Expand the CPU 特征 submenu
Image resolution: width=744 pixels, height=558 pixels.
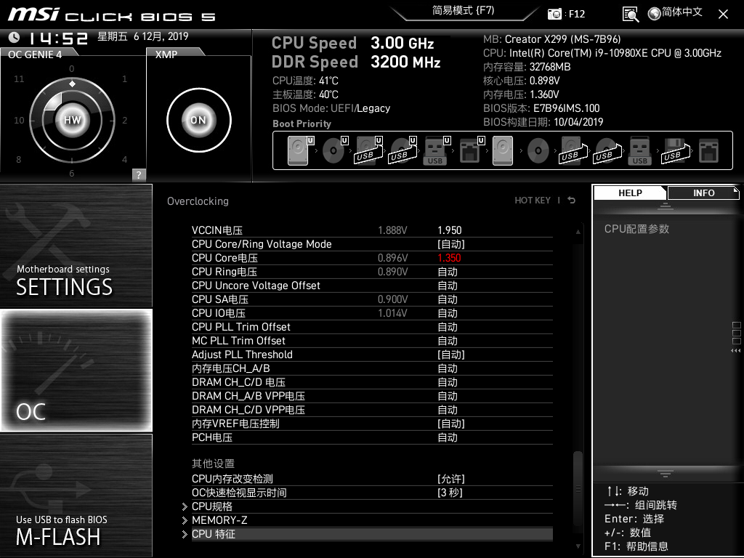[372, 534]
